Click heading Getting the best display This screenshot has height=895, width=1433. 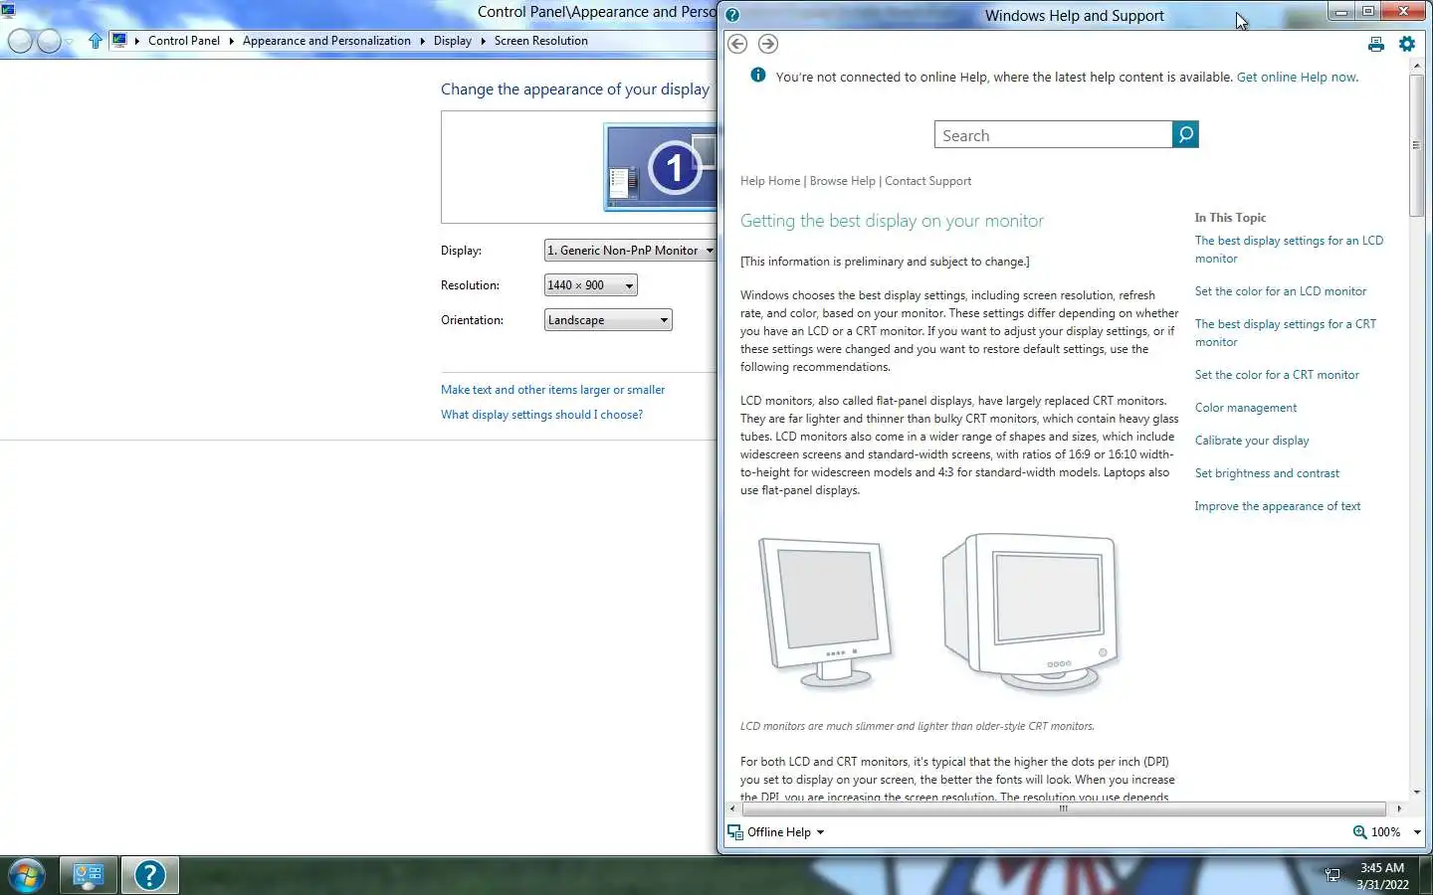click(892, 221)
